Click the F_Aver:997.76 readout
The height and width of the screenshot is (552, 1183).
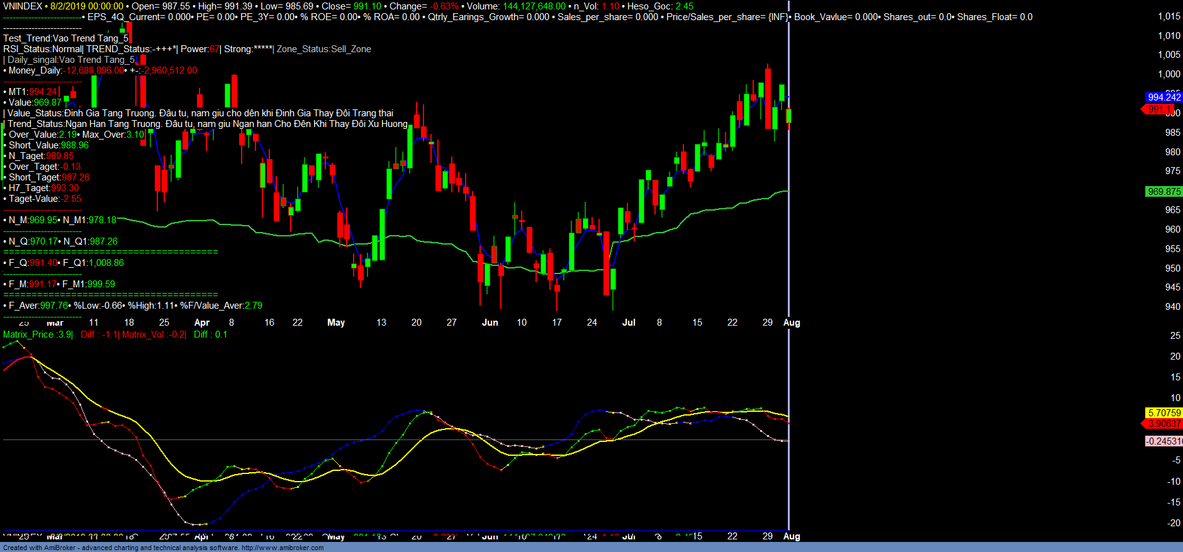[36, 306]
